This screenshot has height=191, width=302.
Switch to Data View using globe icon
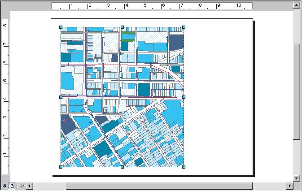(4, 186)
